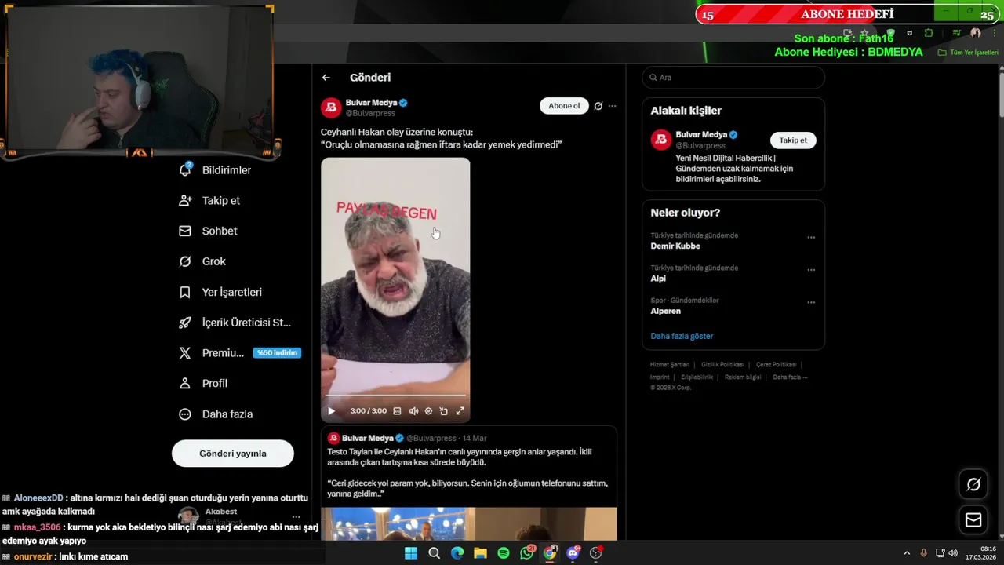Screen dimensions: 1004x565
Task: Open Profil person icon in sidebar
Action: point(185,383)
